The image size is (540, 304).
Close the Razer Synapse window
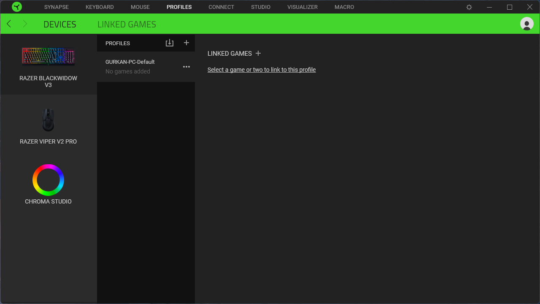click(530, 7)
